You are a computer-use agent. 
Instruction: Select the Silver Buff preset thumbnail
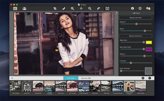[x=107, y=86]
